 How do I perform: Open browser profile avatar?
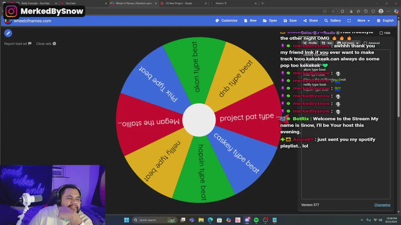[x=381, y=11]
